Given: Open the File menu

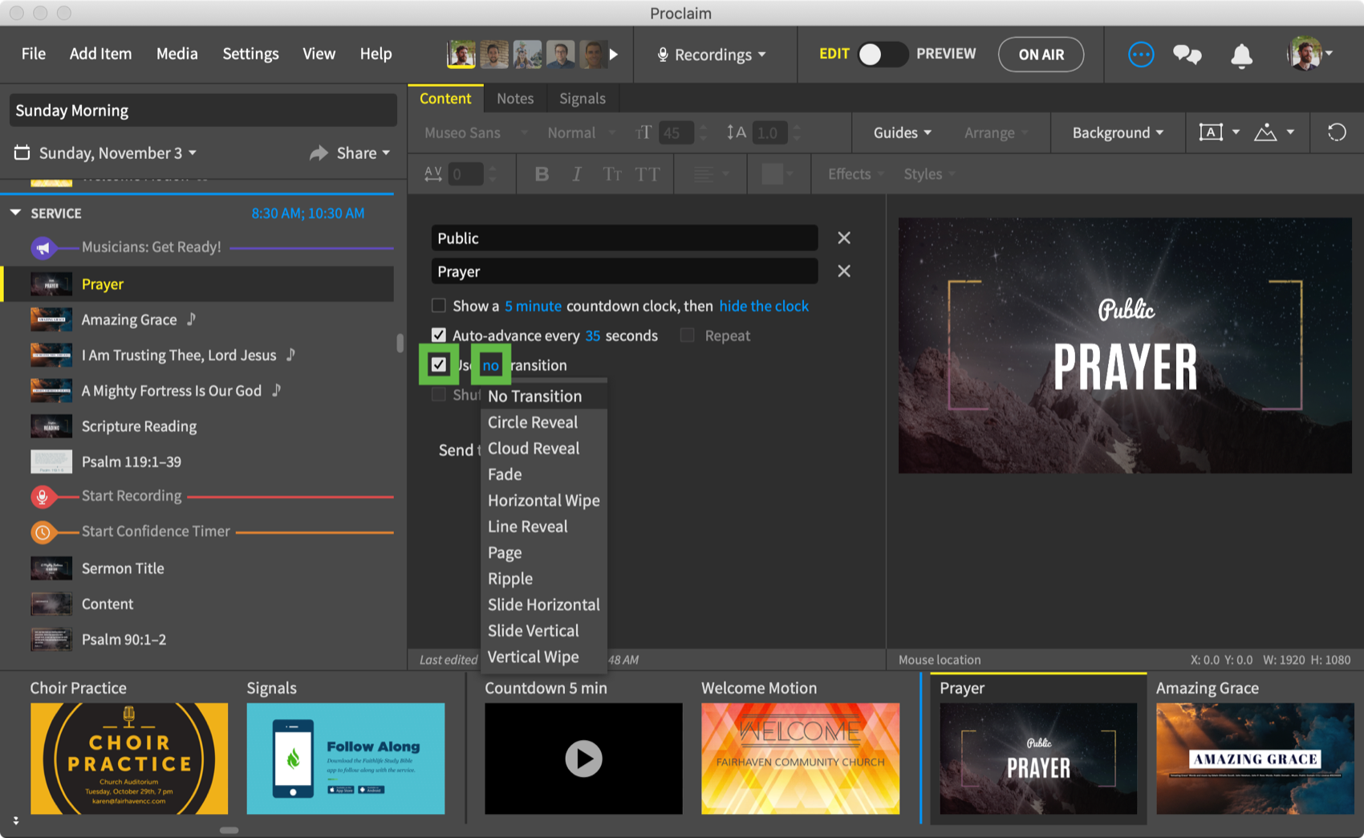Looking at the screenshot, I should pos(34,54).
